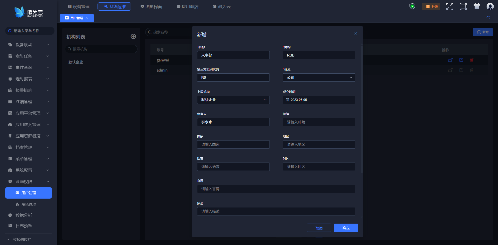Expand the 报警排班 sidebar menu
The image size is (498, 245).
tap(29, 90)
